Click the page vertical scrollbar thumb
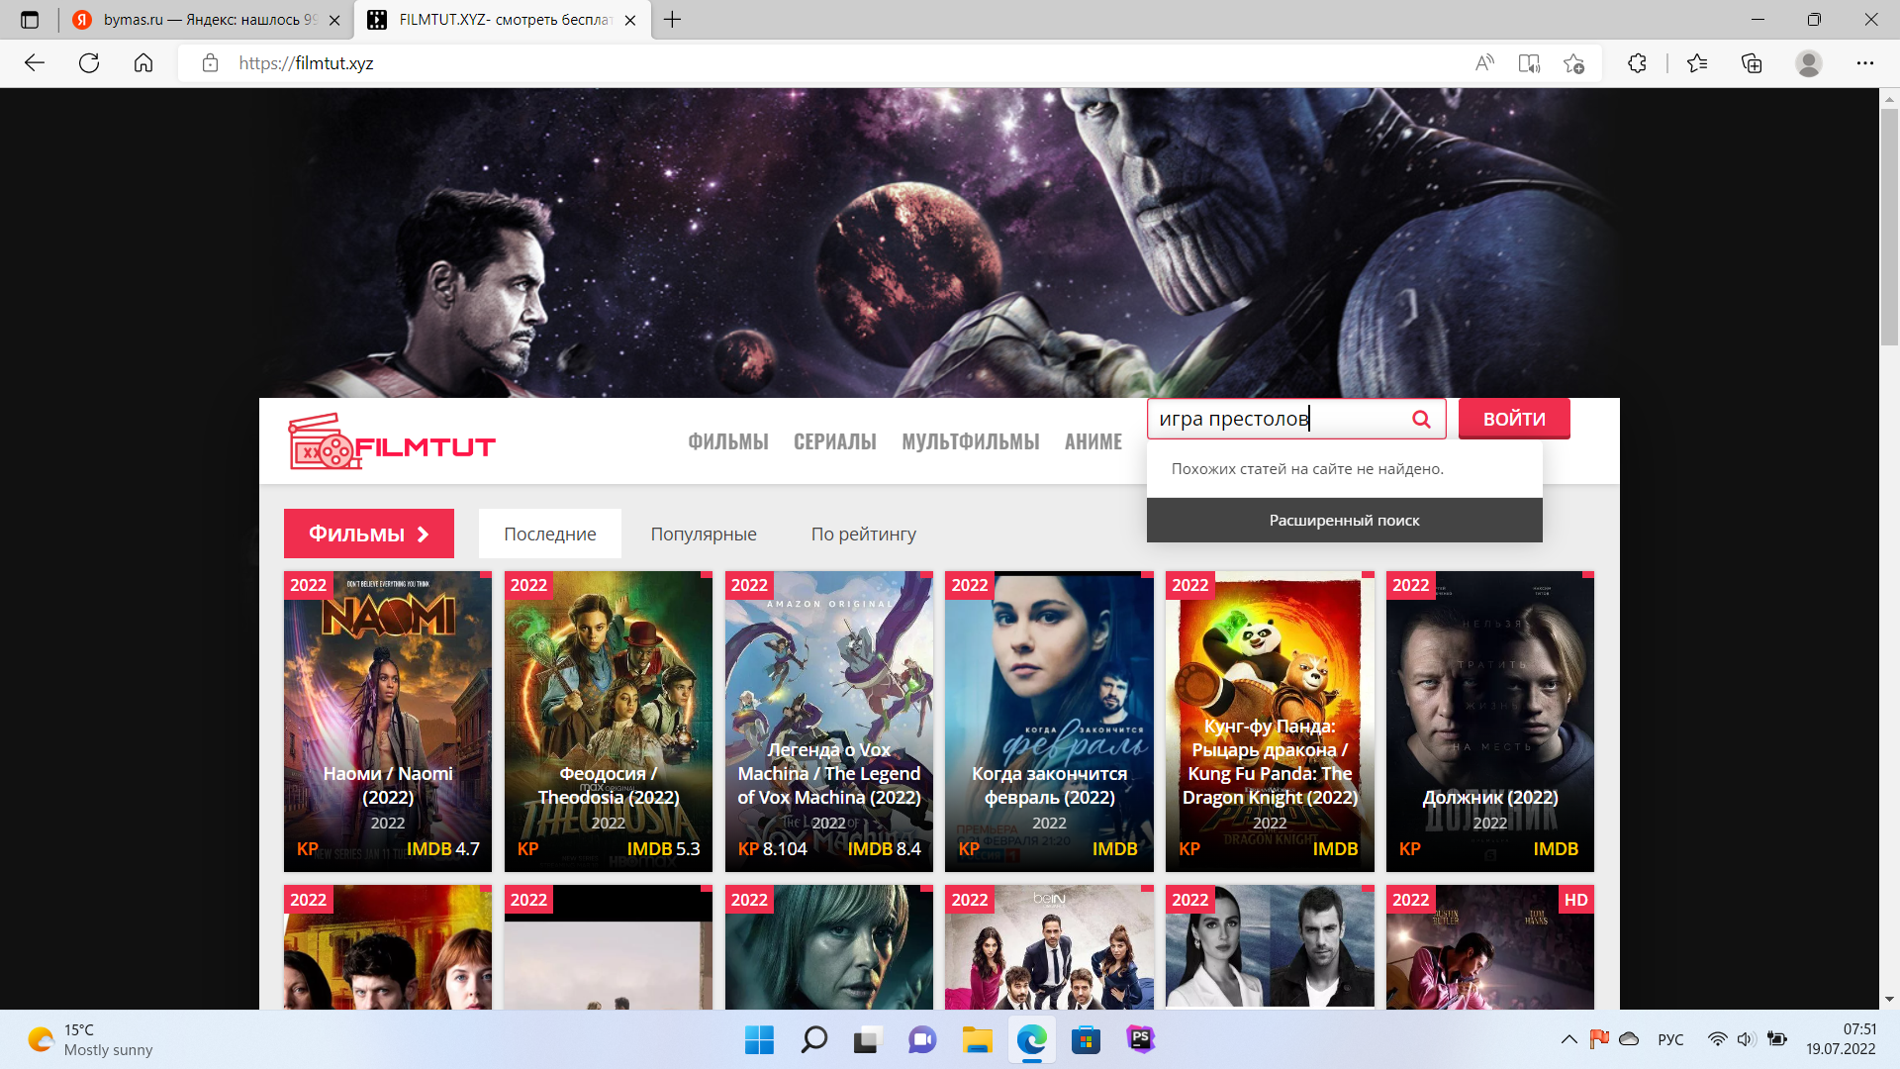The image size is (1900, 1069). (1888, 228)
